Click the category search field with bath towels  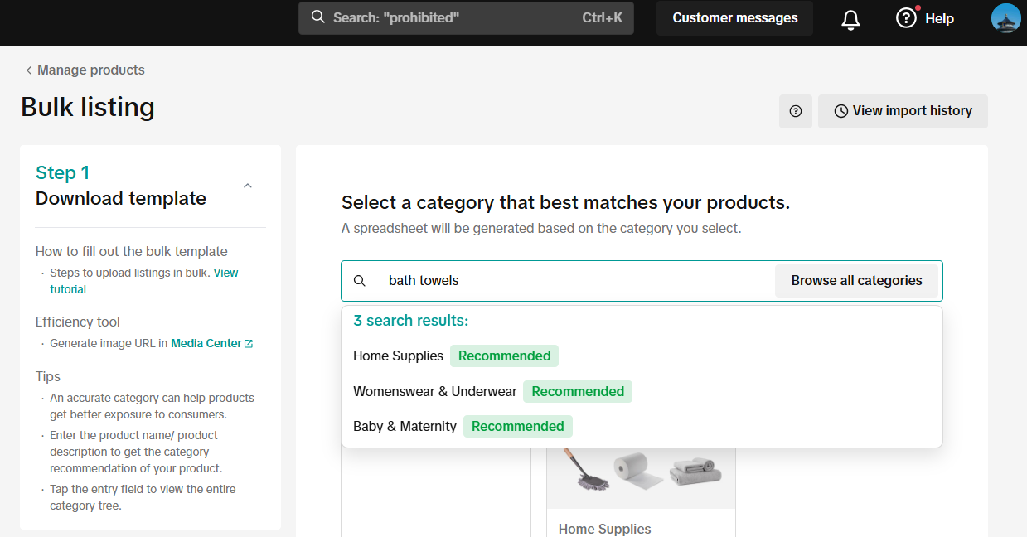tap(572, 281)
